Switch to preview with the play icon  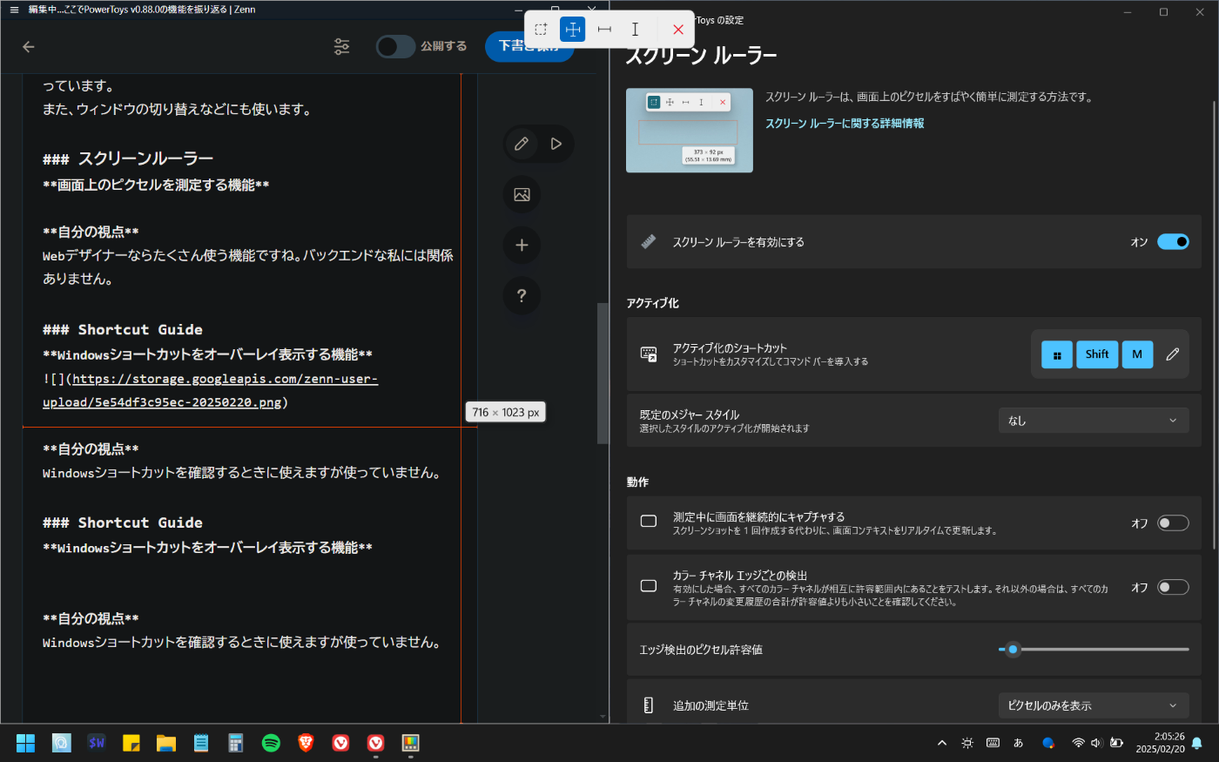556,144
